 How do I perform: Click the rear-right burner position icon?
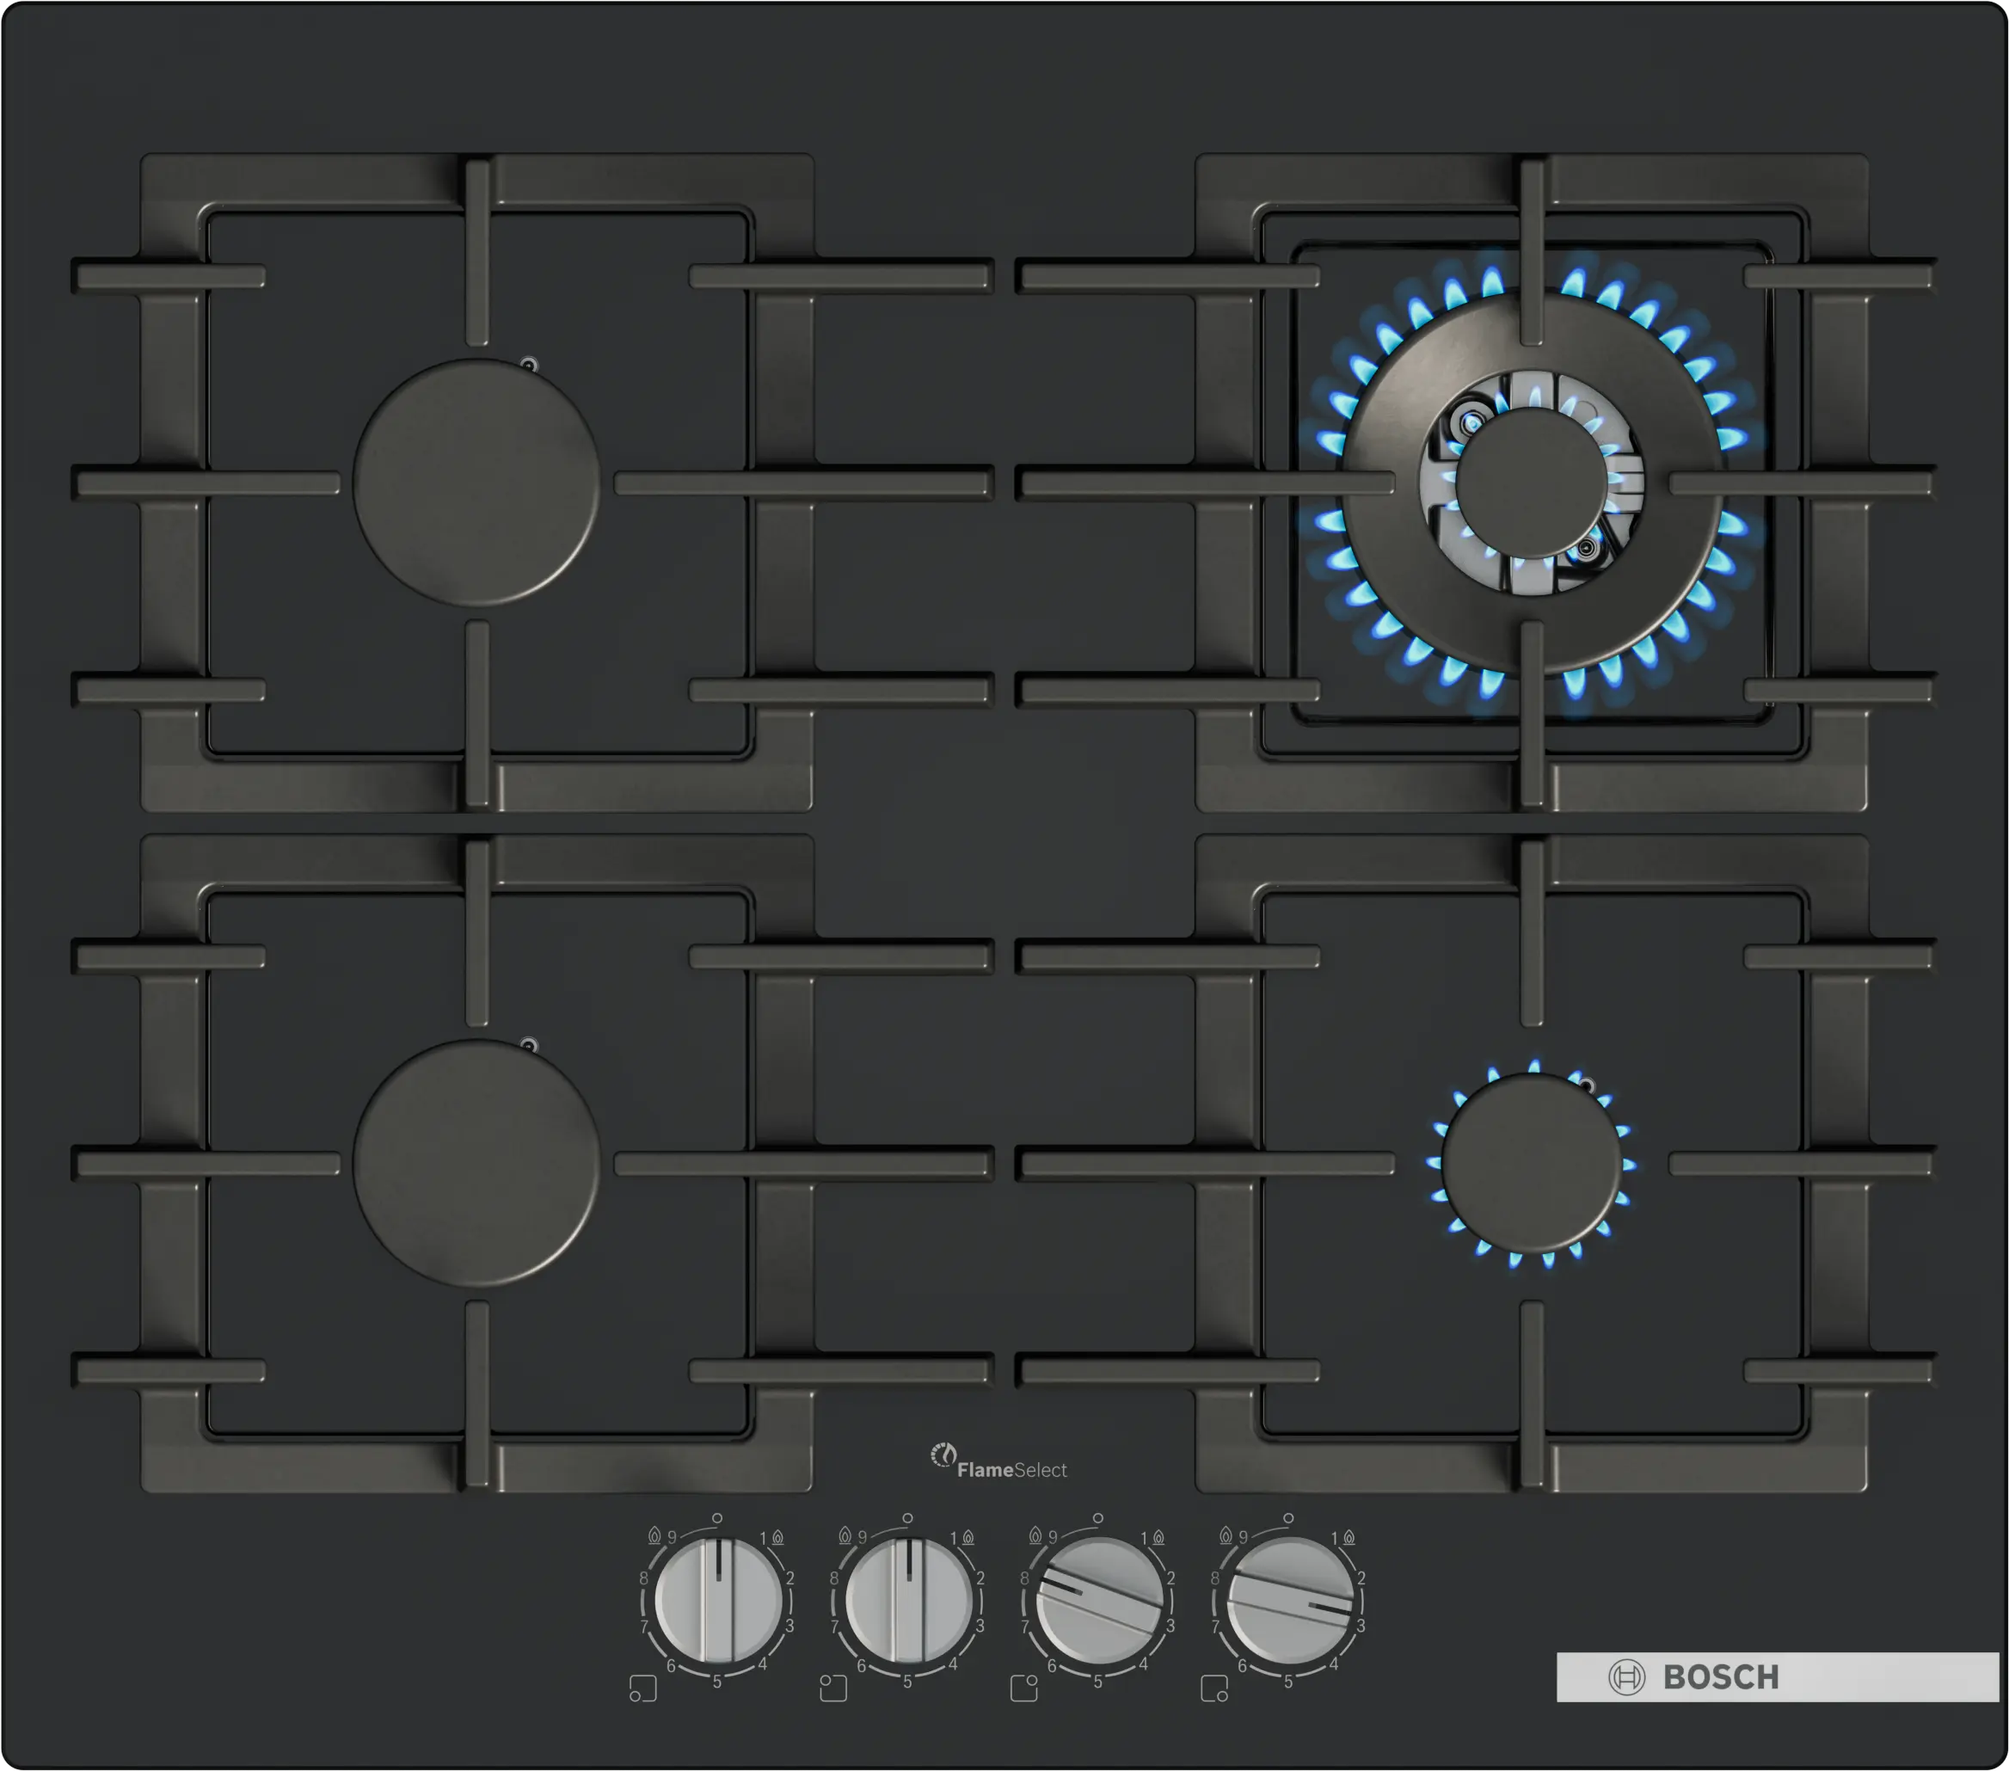[x=1023, y=1688]
